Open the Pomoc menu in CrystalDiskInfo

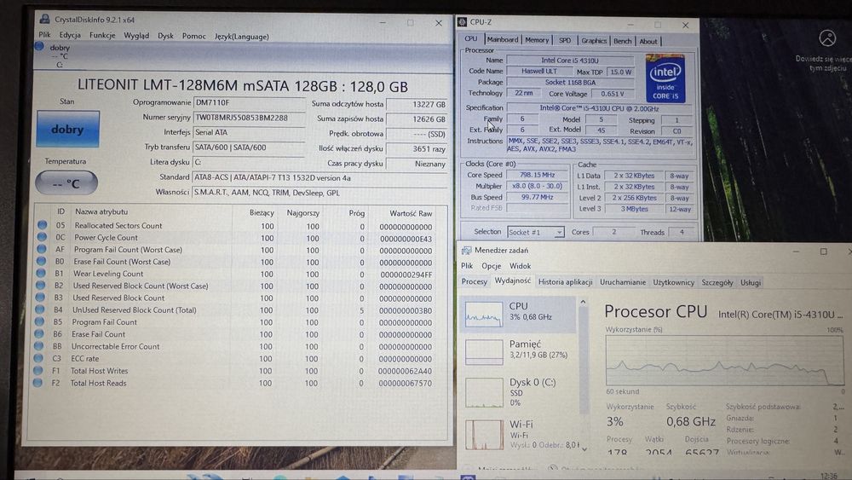pos(194,36)
